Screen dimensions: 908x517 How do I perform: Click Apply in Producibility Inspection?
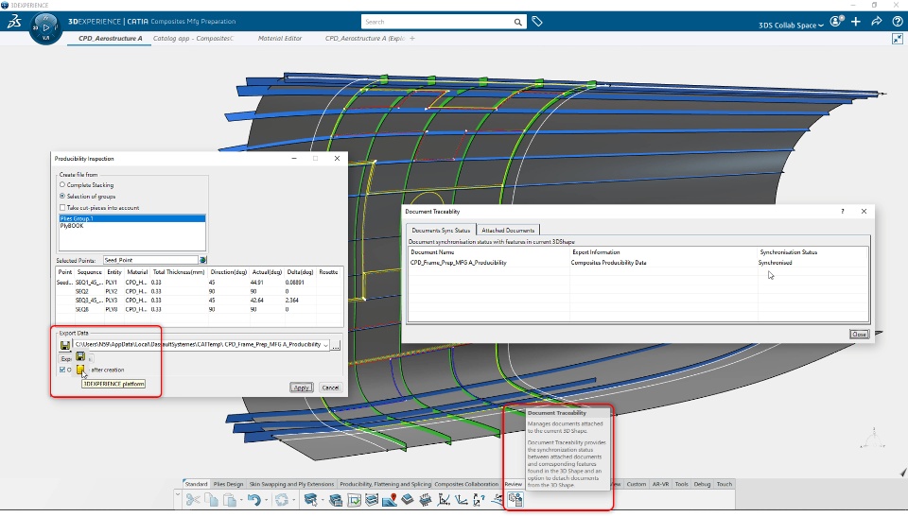(301, 388)
